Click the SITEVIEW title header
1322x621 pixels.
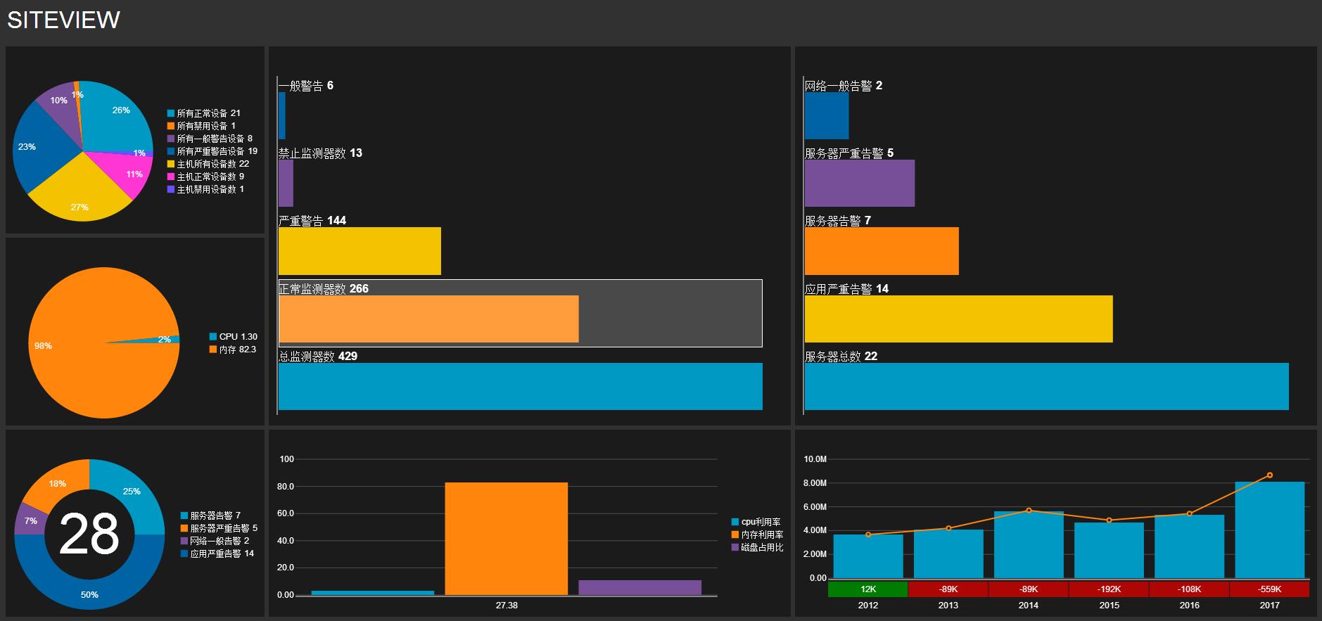[x=63, y=20]
